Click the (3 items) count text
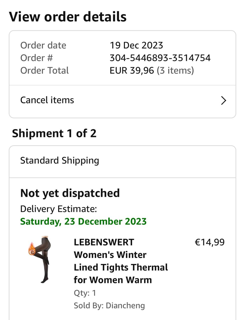 pos(175,70)
